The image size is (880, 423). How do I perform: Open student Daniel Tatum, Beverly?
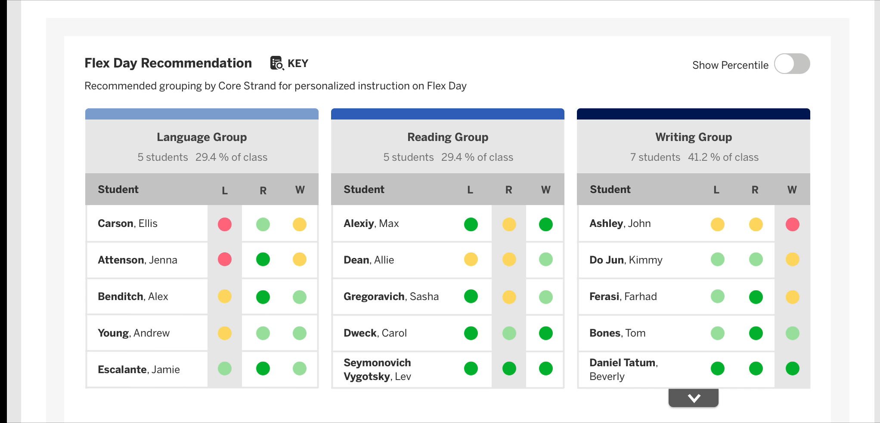tap(623, 369)
